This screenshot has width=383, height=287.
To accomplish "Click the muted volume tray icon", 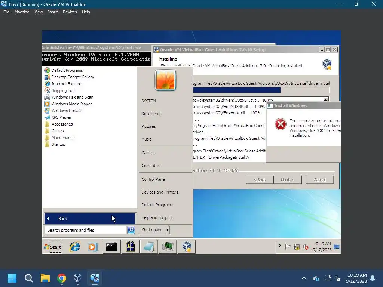I will pos(306,247).
